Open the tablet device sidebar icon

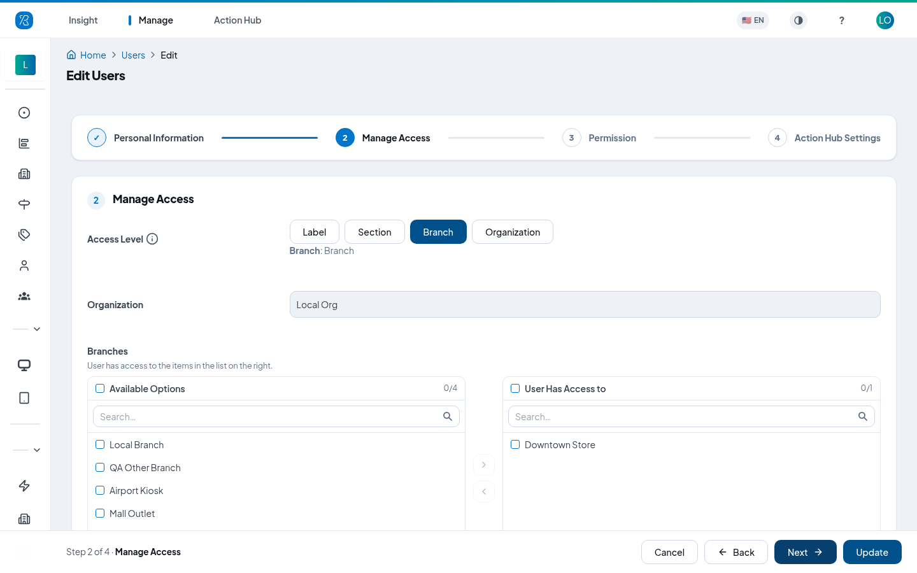pos(24,398)
